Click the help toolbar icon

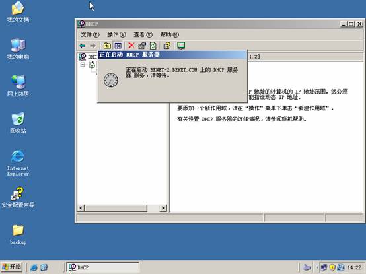(167, 46)
